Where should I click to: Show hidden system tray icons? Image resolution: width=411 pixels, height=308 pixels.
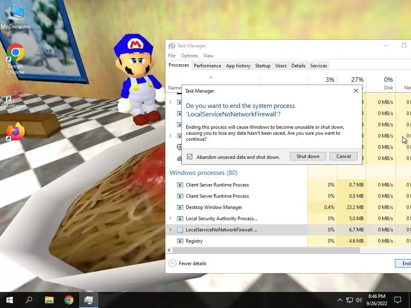click(x=340, y=300)
